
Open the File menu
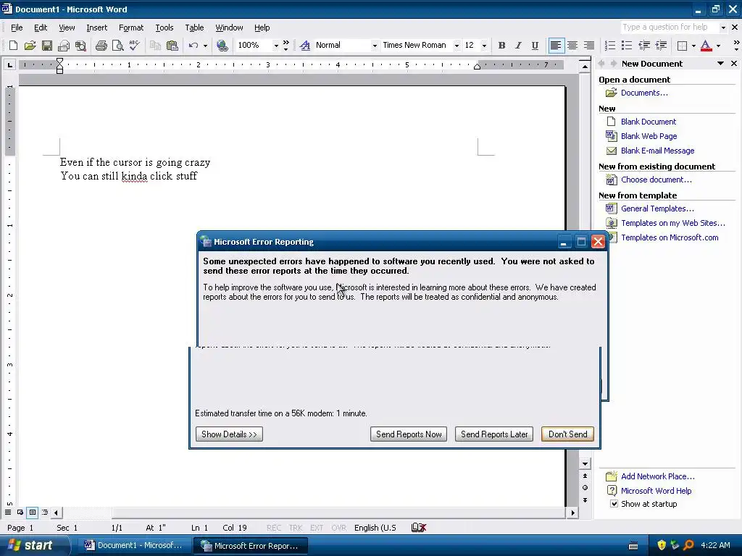(x=17, y=28)
